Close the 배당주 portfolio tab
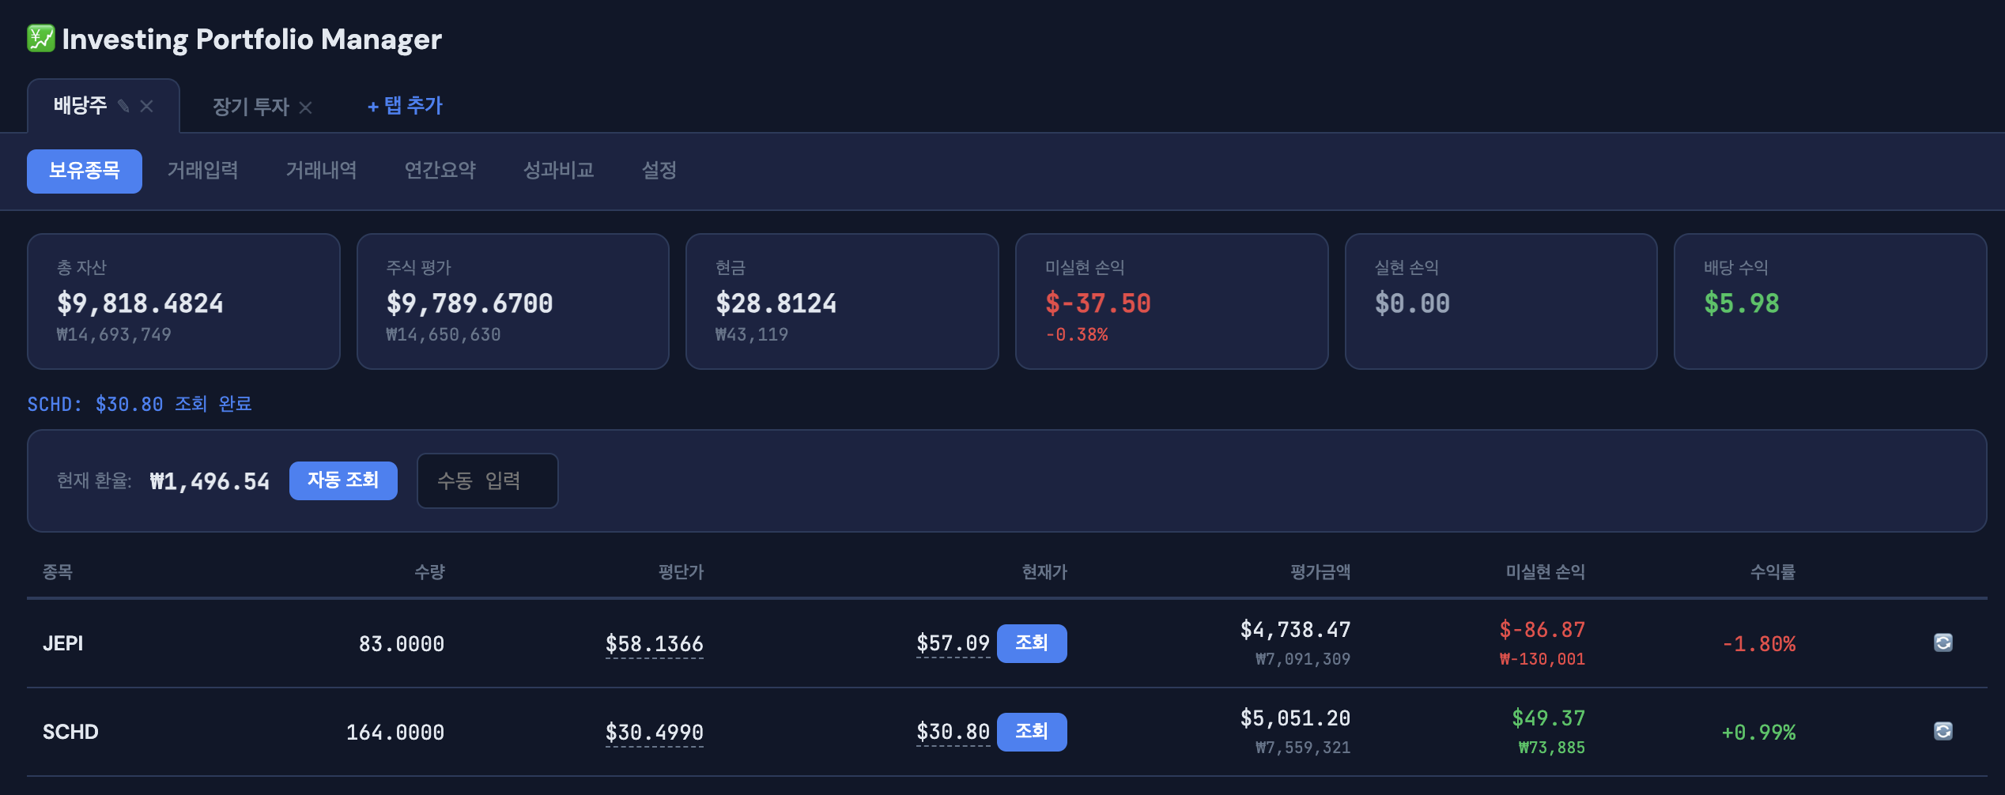 [147, 106]
